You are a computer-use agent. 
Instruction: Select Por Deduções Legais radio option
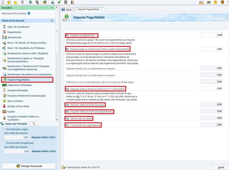(4, 129)
